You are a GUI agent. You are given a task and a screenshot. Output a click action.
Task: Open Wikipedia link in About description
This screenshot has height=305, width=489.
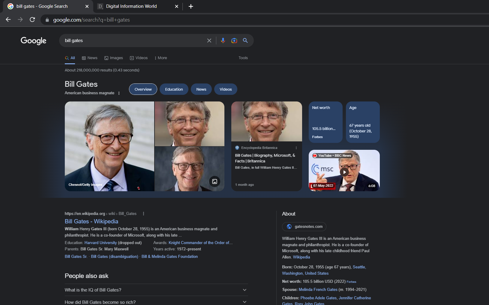coord(301,257)
